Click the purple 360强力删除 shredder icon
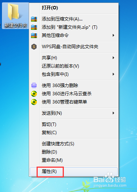The image size is (137, 192). pyautogui.click(x=34, y=86)
